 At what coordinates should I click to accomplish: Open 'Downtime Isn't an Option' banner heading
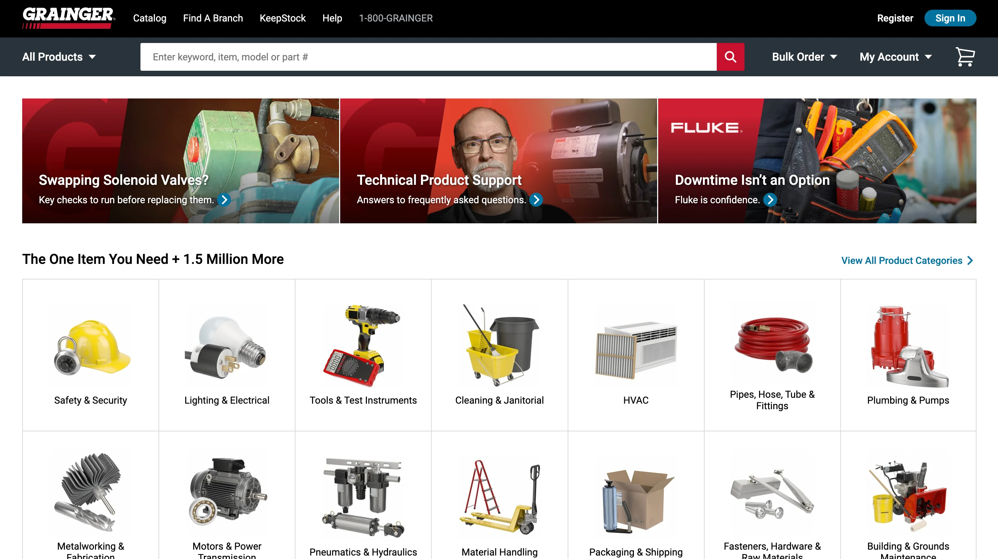click(752, 180)
